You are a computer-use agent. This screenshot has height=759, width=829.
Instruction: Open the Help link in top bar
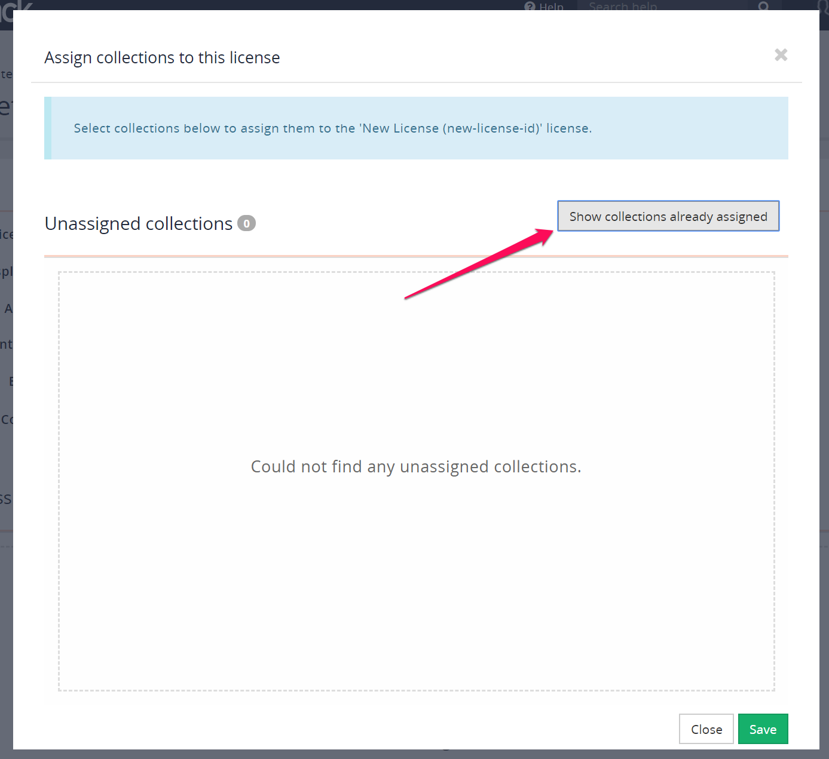click(x=551, y=6)
